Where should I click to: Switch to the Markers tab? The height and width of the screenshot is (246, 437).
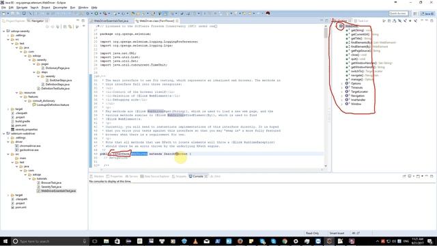[97, 176]
